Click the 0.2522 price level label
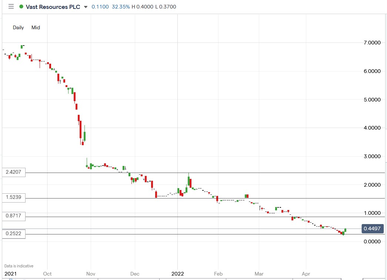The width and height of the screenshot is (387, 280). tap(13, 234)
